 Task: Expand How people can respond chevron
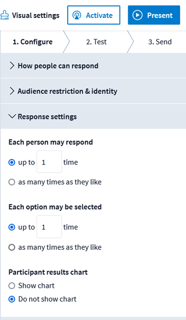coord(12,66)
